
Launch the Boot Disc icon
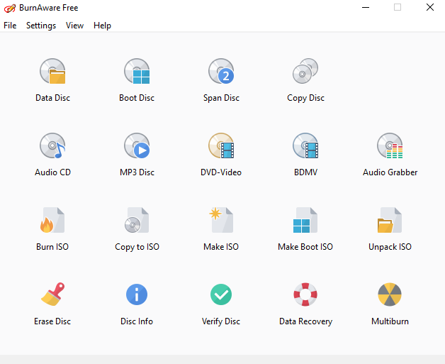click(137, 71)
